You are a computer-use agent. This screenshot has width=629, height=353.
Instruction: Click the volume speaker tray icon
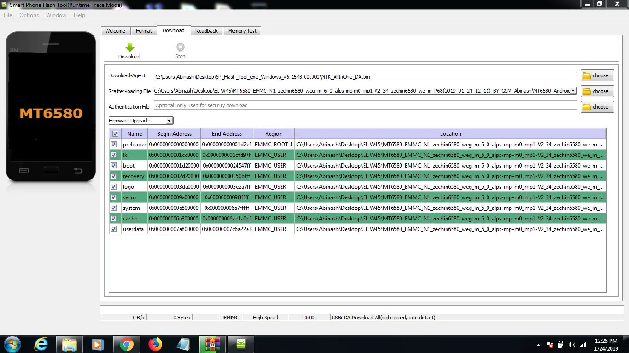[x=572, y=345]
